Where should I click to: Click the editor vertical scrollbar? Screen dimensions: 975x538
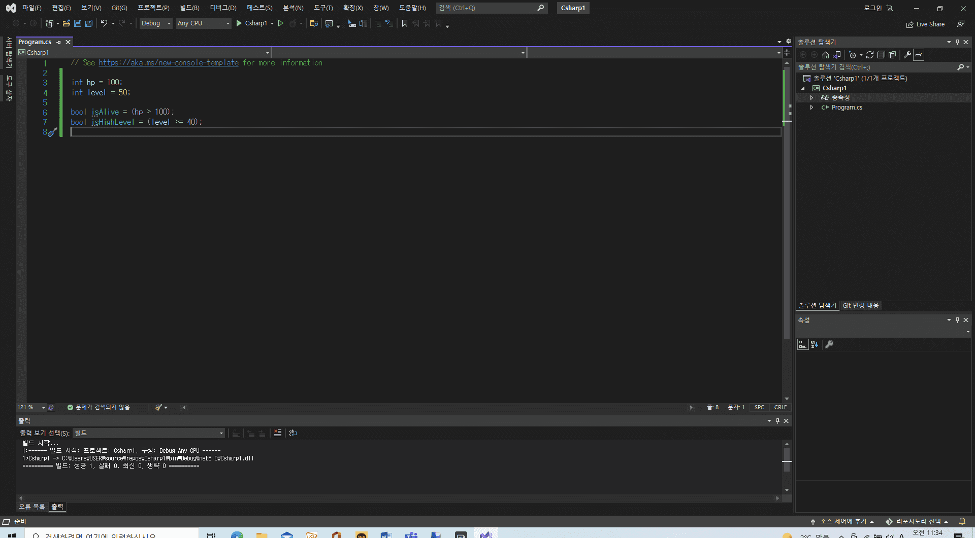point(787,231)
